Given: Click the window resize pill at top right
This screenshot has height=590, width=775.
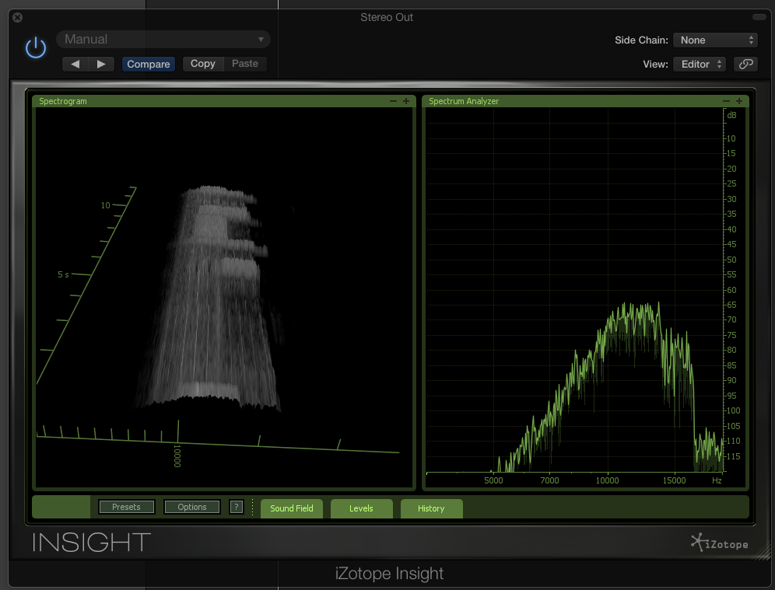Looking at the screenshot, I should 759,17.
